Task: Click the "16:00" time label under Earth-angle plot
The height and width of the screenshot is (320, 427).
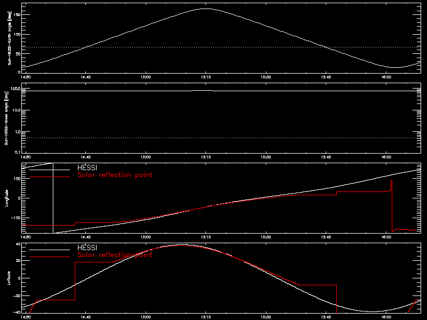Action: coord(386,77)
